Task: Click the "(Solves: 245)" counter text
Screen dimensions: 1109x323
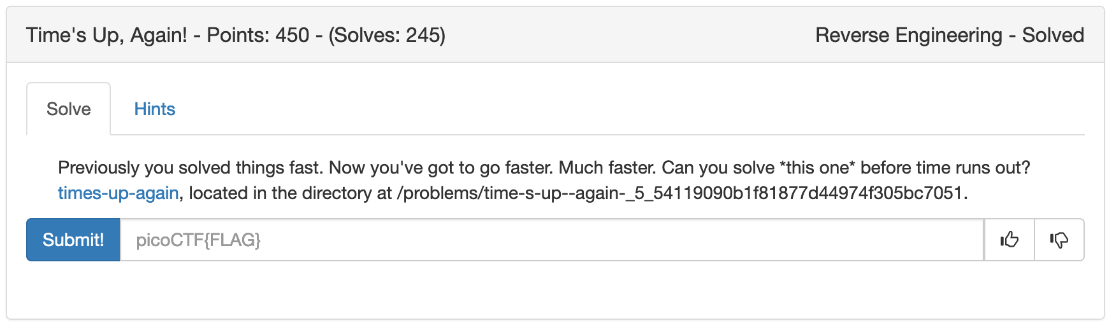Action: point(387,35)
